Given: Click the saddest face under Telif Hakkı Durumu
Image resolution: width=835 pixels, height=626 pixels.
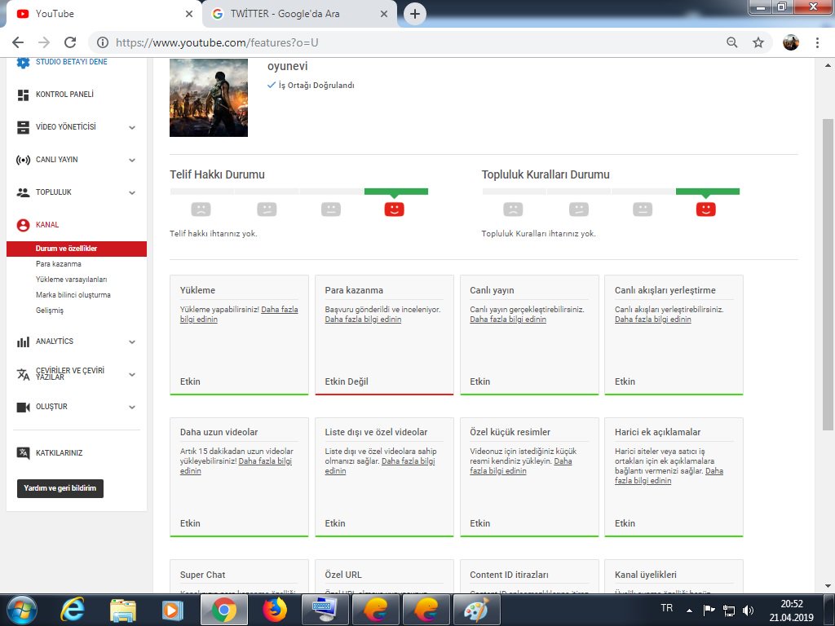Looking at the screenshot, I should [201, 209].
